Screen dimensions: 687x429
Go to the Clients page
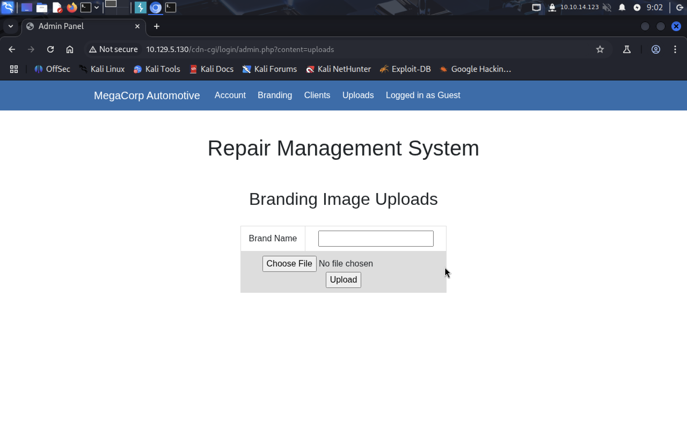pyautogui.click(x=317, y=95)
